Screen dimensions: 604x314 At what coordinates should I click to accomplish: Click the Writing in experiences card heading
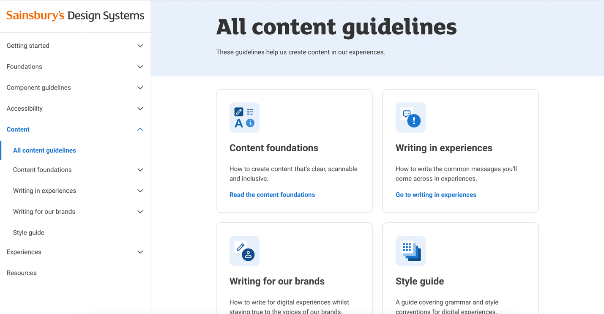coord(444,148)
